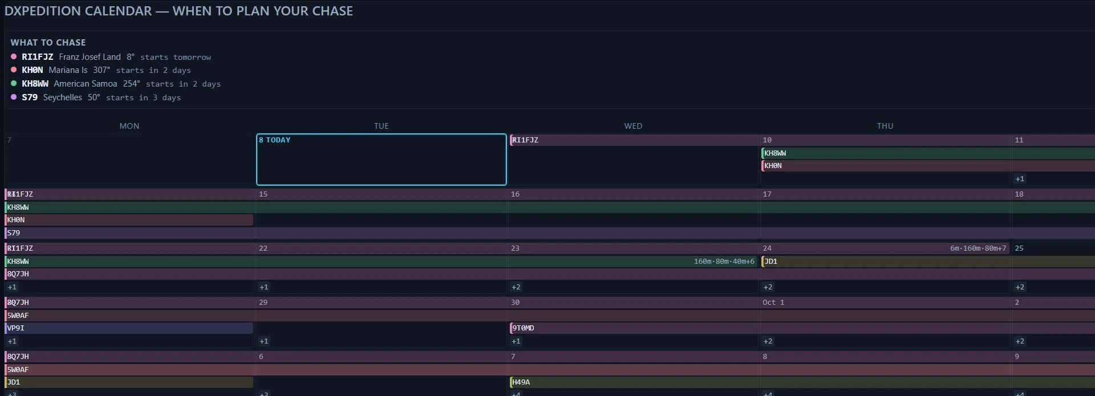1095x396 pixels.
Task: Expand the +2 more events under day 23
Action: (516, 287)
